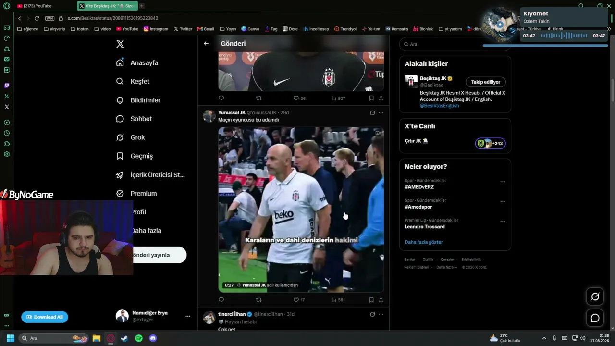Toggle the VPN badge in address bar
The width and height of the screenshot is (615, 346).
coord(50,18)
